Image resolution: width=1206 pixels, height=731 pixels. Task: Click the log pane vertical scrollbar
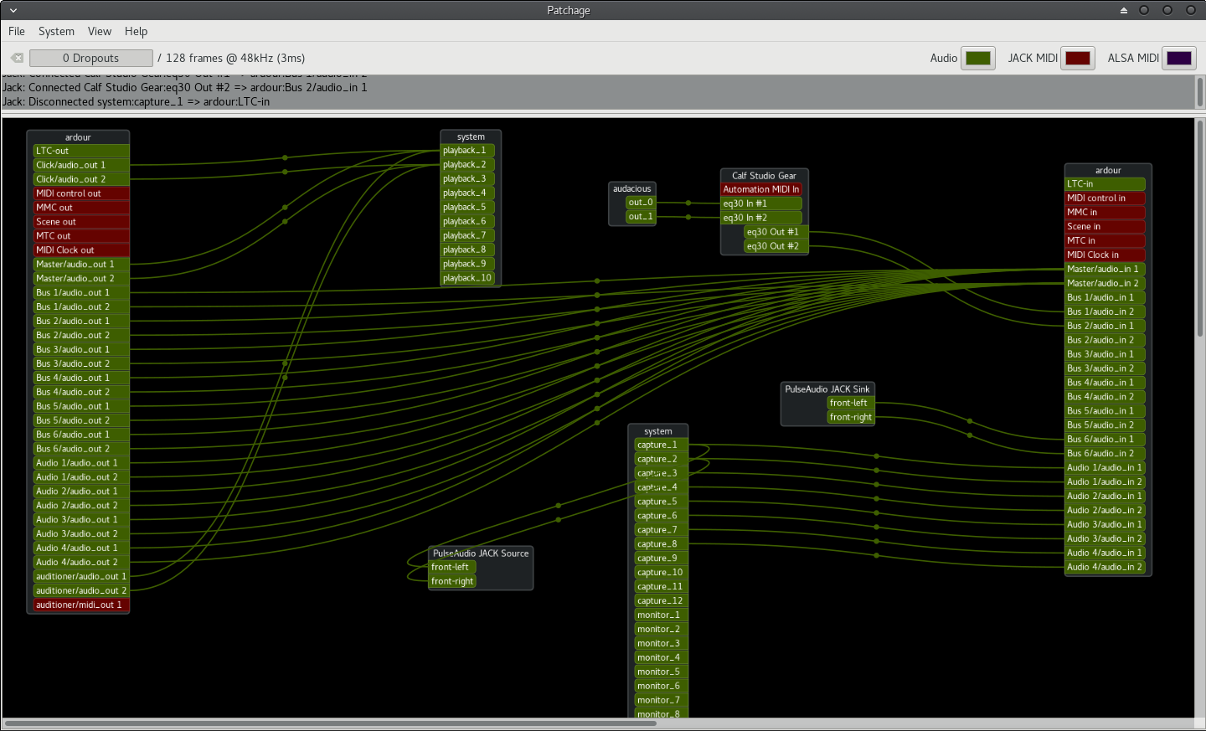[1199, 92]
